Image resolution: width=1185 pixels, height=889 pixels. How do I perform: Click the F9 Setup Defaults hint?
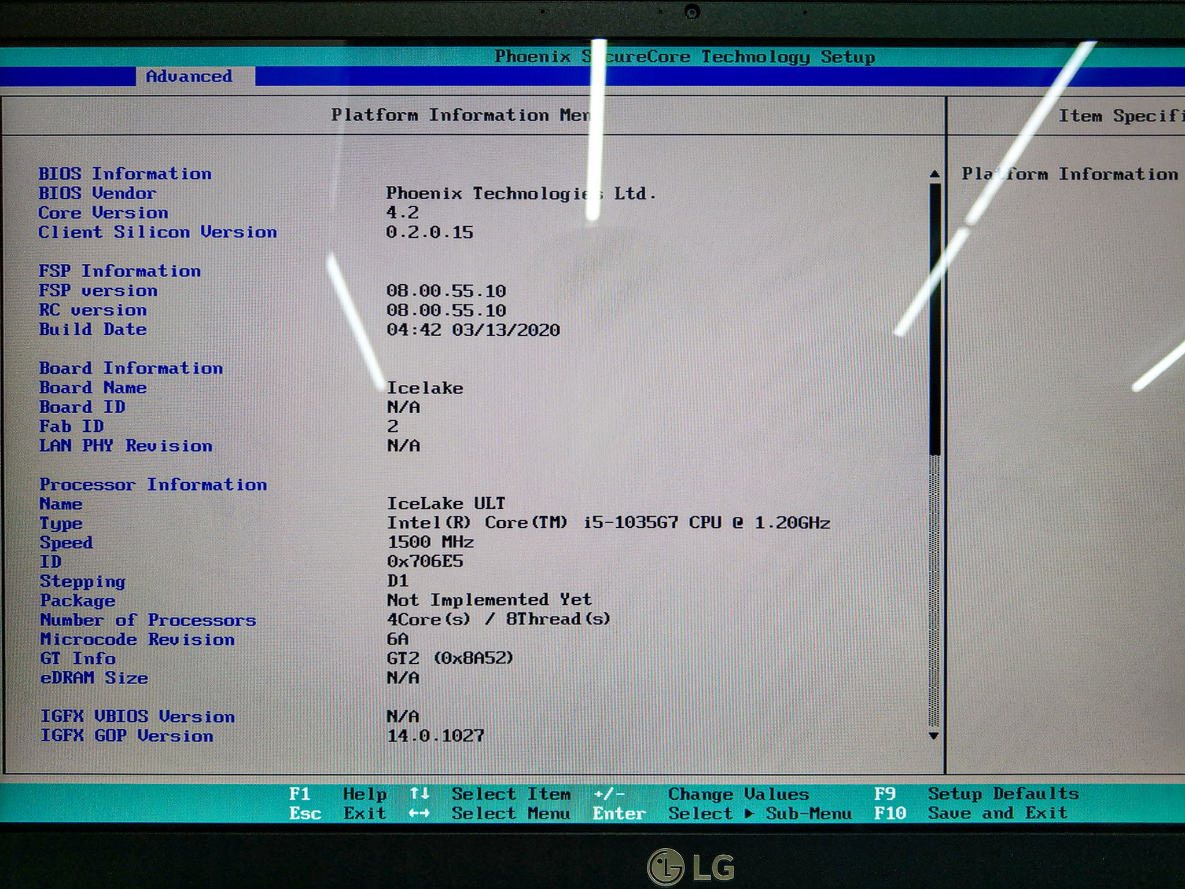(x=976, y=794)
